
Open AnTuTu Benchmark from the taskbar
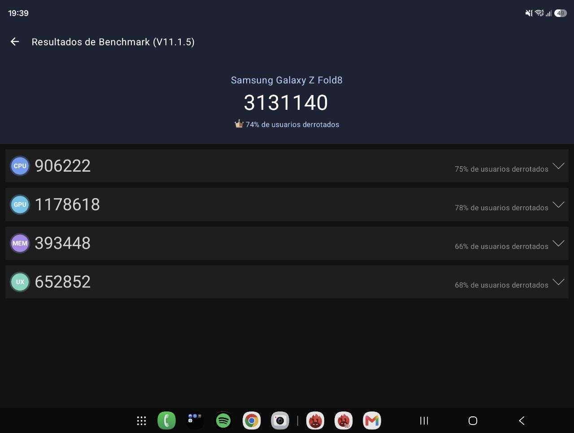[x=315, y=420]
